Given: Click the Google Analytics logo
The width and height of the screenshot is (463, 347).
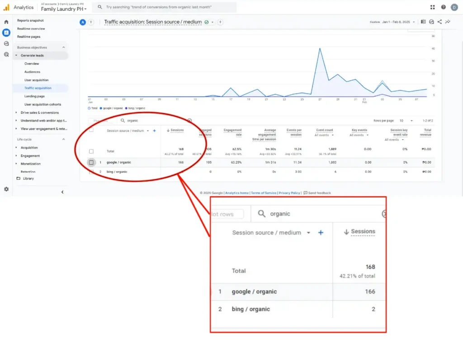Looking at the screenshot, I should pyautogui.click(x=6, y=7).
